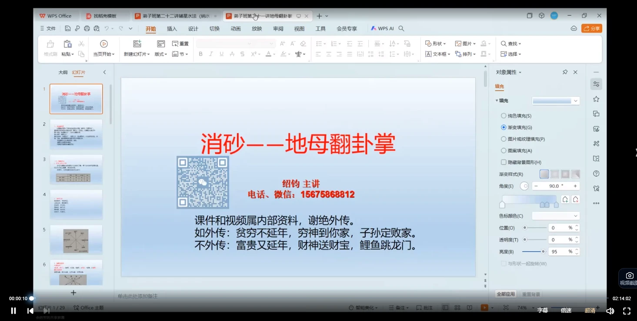Click the Print Preview icon
Screen dimensions: 637x321
click(x=97, y=29)
